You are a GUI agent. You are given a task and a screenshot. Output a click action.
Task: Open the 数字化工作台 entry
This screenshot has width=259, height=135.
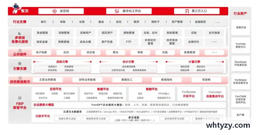pyautogui.click(x=129, y=11)
